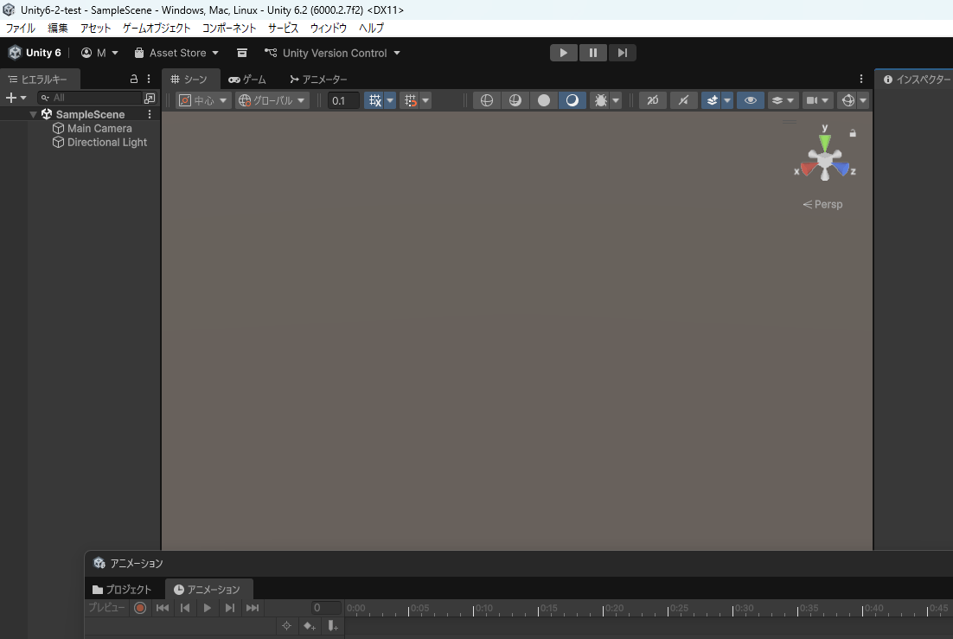Open the グローバル rotation dropdown
Screen dimensions: 953x639
272,100
